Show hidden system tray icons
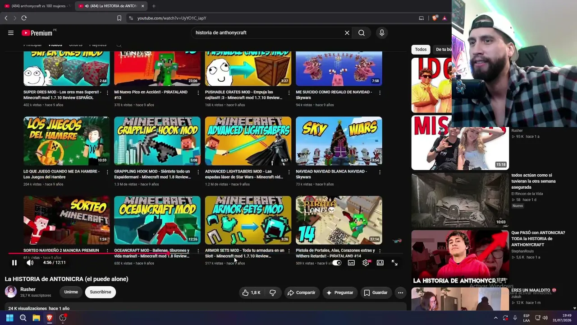Image resolution: width=577 pixels, height=325 pixels. click(495, 318)
